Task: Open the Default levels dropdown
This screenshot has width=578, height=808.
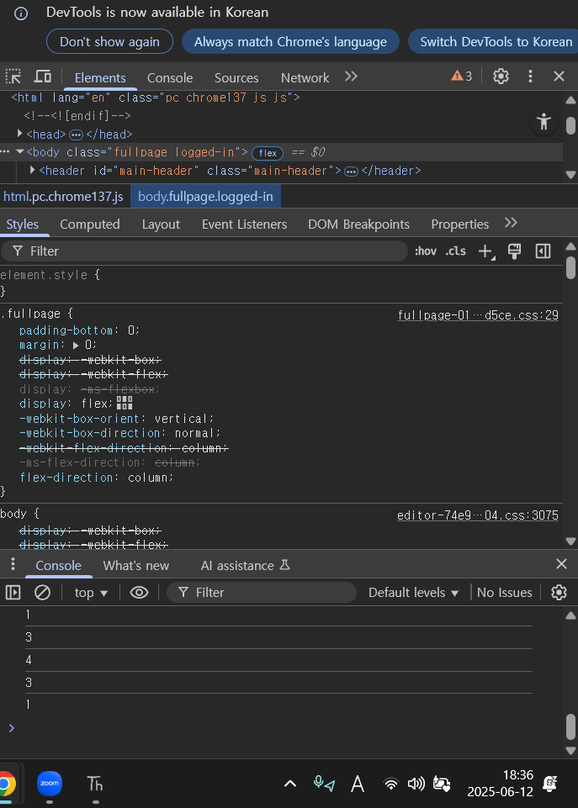Action: click(414, 593)
